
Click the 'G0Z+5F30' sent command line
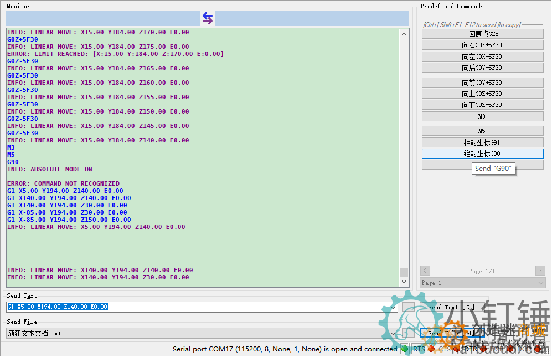point(23,39)
